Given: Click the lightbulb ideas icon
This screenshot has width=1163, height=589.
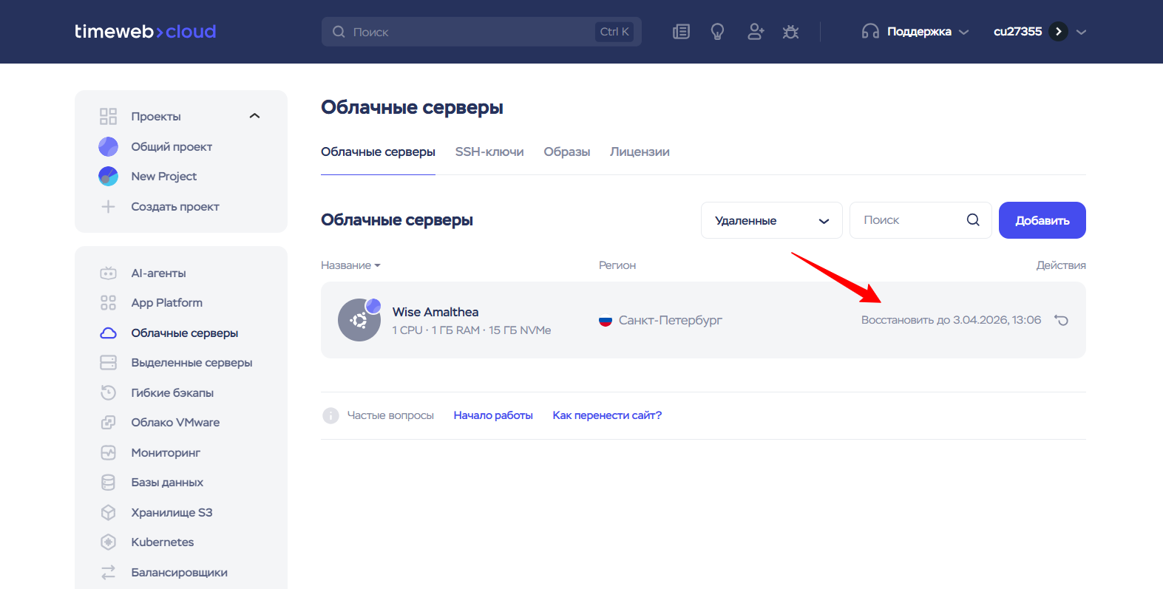Looking at the screenshot, I should (x=717, y=32).
